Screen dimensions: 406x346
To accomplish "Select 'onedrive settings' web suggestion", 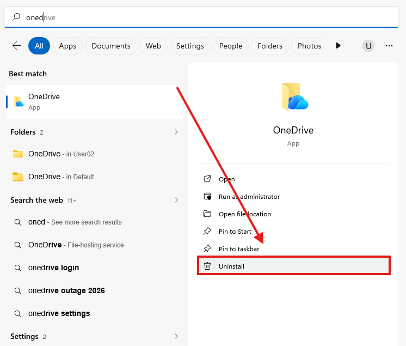I will tap(94, 314).
